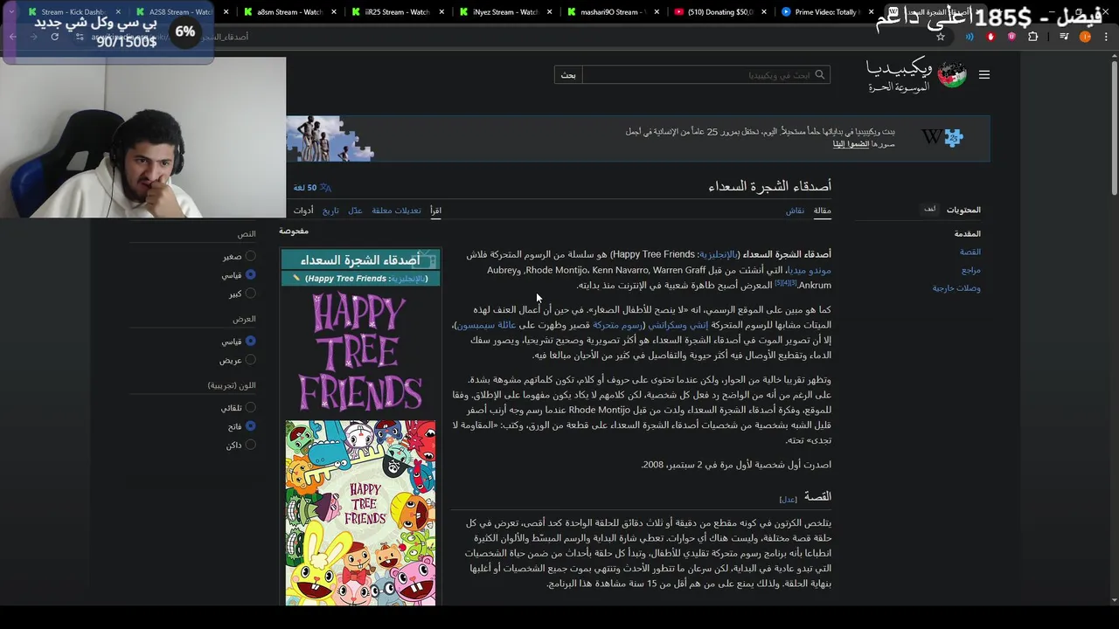Screen dimensions: 1119x629
Task: Open the بالإنجليزية link in first sentence
Action: (718, 254)
